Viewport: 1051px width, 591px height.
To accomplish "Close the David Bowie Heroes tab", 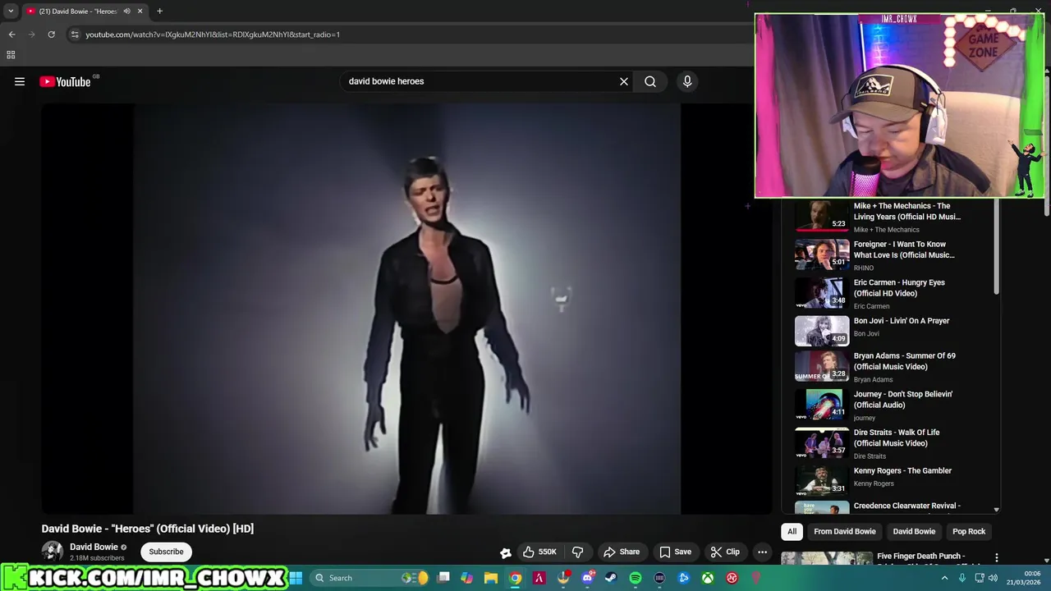I will click(140, 11).
